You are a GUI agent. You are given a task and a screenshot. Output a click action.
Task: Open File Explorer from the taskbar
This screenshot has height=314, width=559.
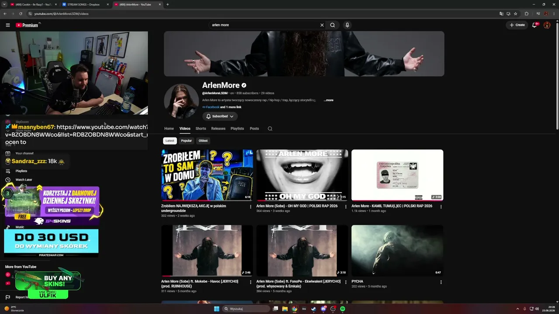pos(285,309)
